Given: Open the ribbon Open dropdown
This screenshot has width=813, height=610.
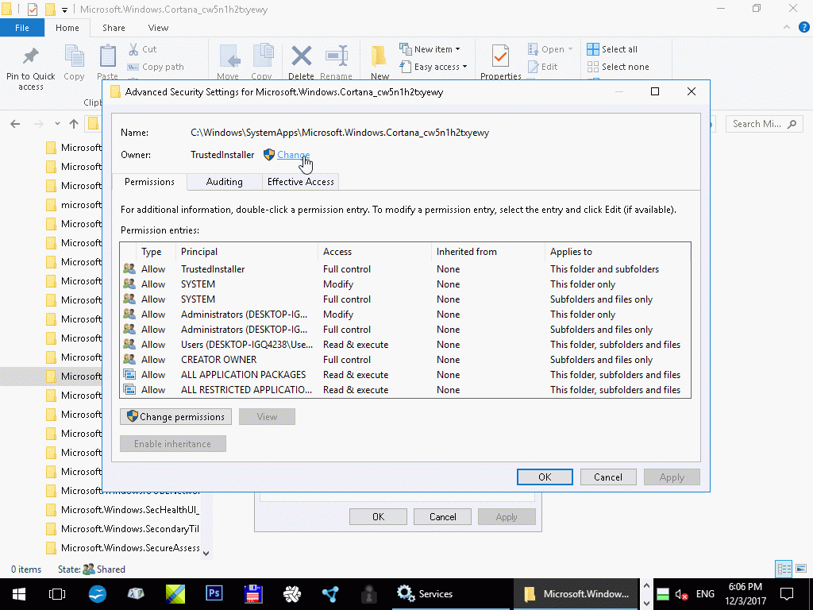Looking at the screenshot, I should (x=550, y=49).
